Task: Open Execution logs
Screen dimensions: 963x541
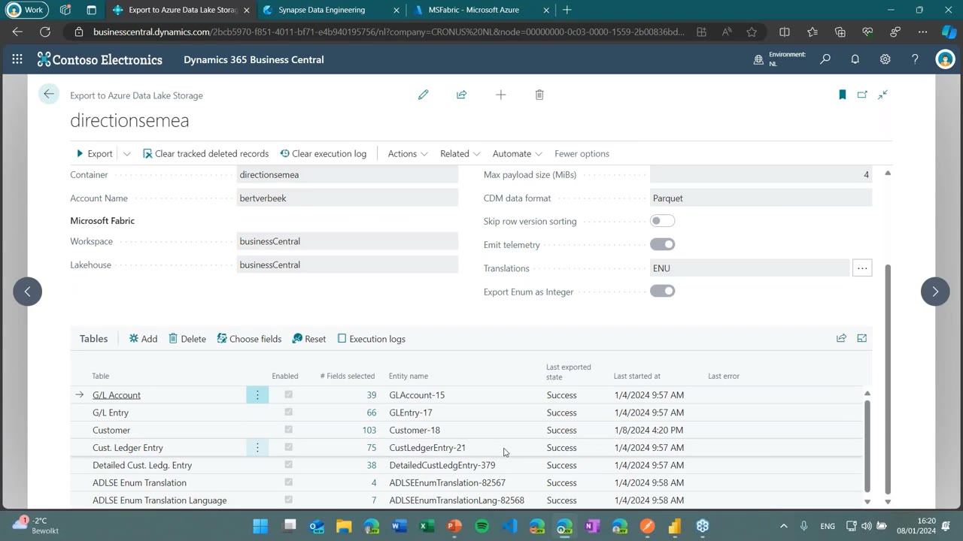Action: tap(372, 339)
